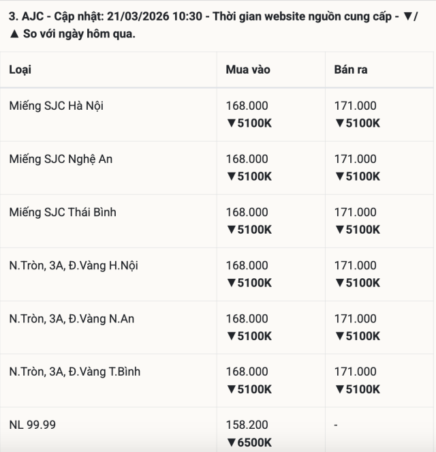Screen dimensions: 436x452
Task: Click N.Tròn H.Nội buy-side ▼5100K change
Action: point(249,283)
